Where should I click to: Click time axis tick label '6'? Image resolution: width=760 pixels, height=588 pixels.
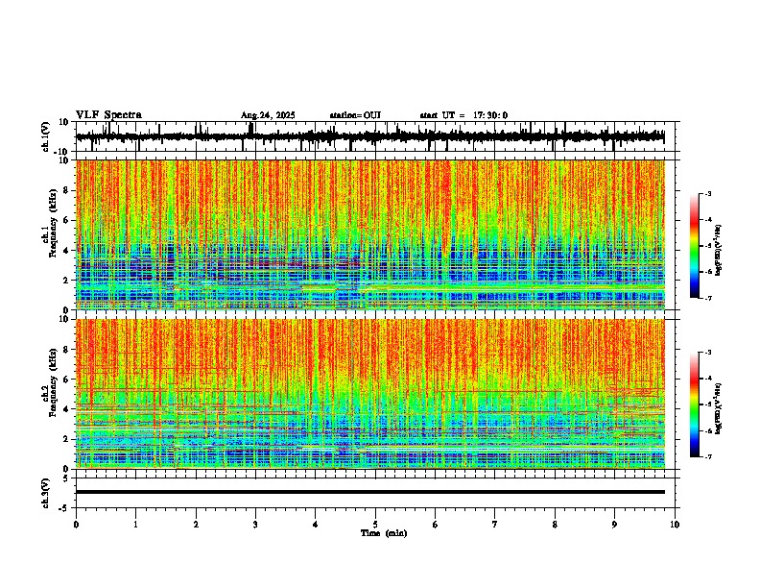pos(435,525)
